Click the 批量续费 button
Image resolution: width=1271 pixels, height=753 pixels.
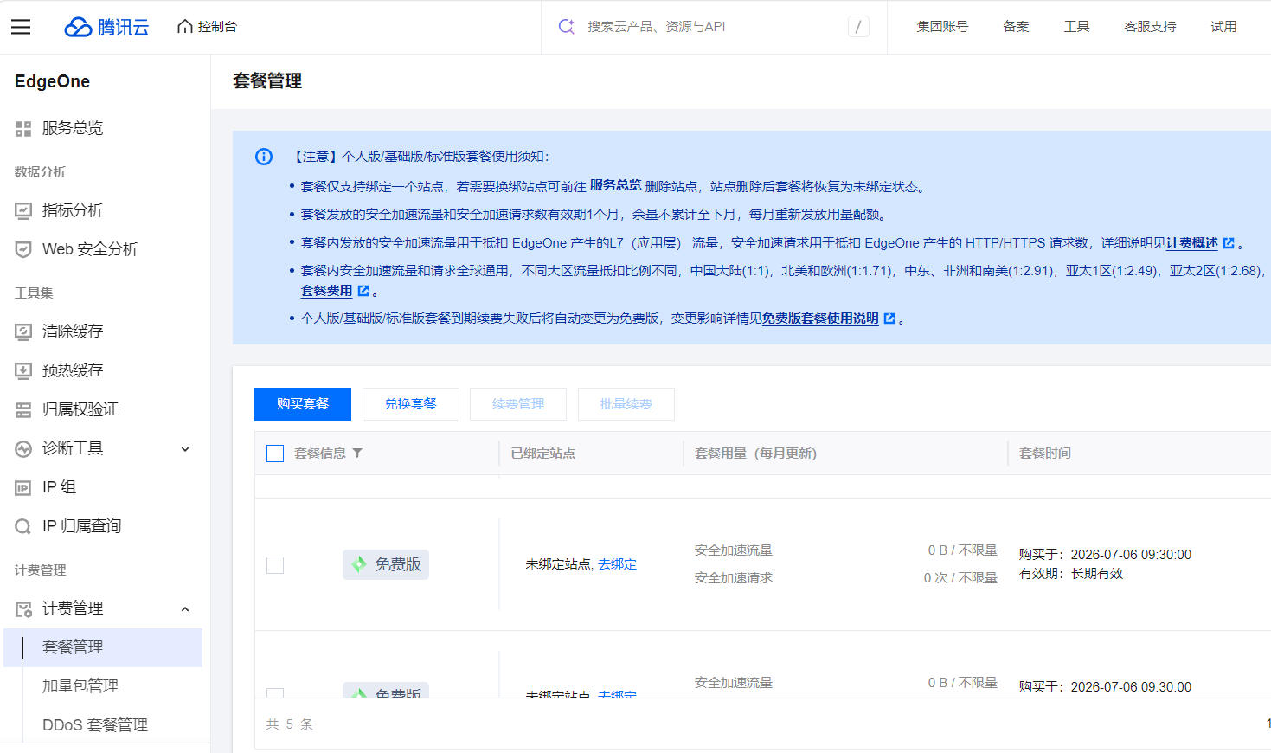626,404
